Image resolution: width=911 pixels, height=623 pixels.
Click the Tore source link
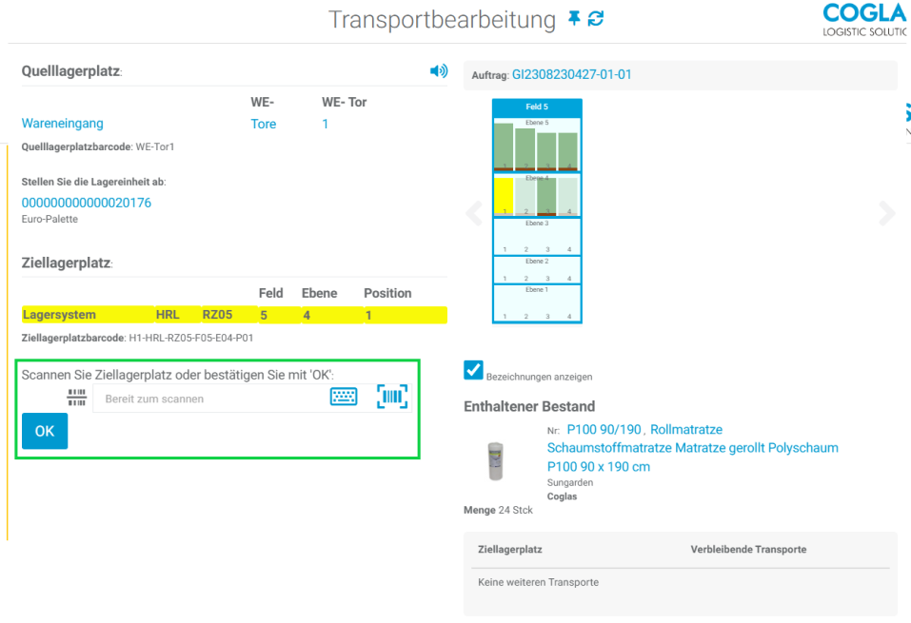(264, 124)
